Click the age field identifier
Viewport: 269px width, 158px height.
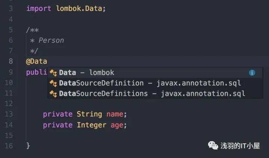pos(117,125)
